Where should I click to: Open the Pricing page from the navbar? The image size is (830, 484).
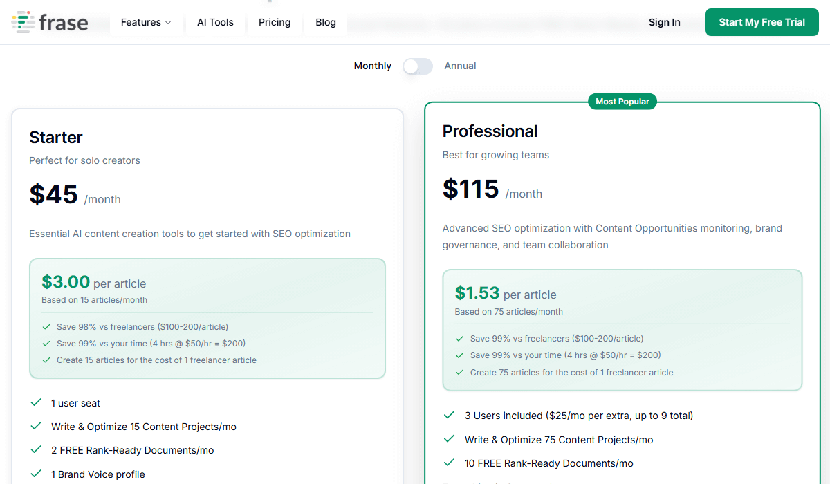point(274,21)
